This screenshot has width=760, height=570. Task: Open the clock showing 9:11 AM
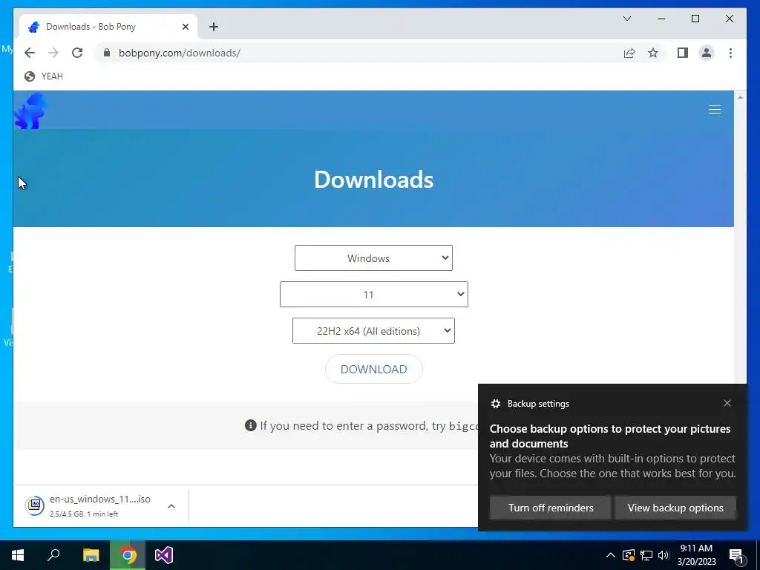click(696, 555)
